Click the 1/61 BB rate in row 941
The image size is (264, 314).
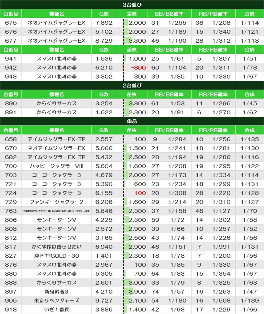pos(177,58)
